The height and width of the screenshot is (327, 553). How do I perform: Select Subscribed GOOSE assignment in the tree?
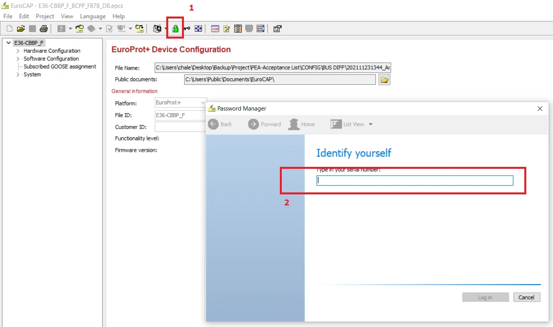tap(60, 67)
